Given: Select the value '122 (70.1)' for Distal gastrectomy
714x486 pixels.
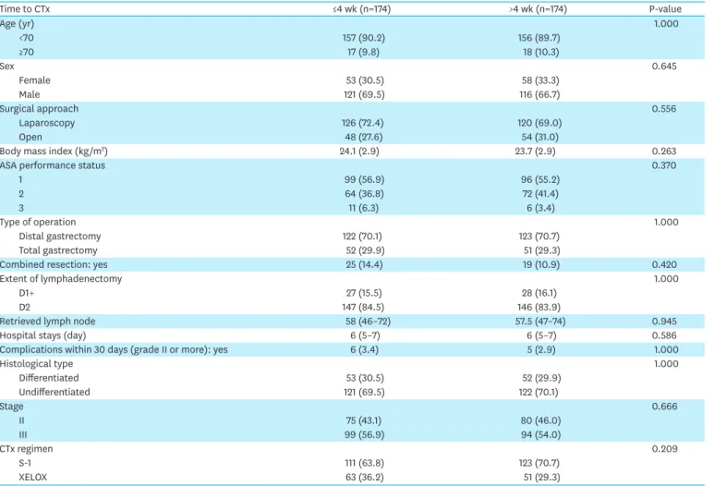Looking at the screenshot, I should pyautogui.click(x=362, y=237).
